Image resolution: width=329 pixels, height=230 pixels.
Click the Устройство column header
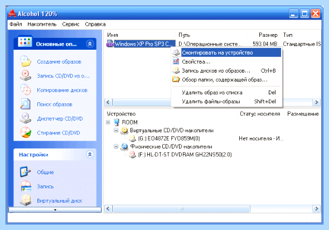(x=171, y=114)
